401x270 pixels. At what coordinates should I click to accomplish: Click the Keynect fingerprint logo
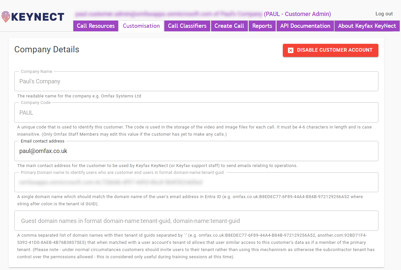[x=6, y=17]
